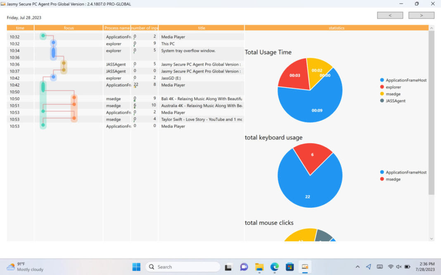Viewport: 441px width, 275px height.
Task: Click blue explorer focus node at 10:42
Action: [53, 77]
